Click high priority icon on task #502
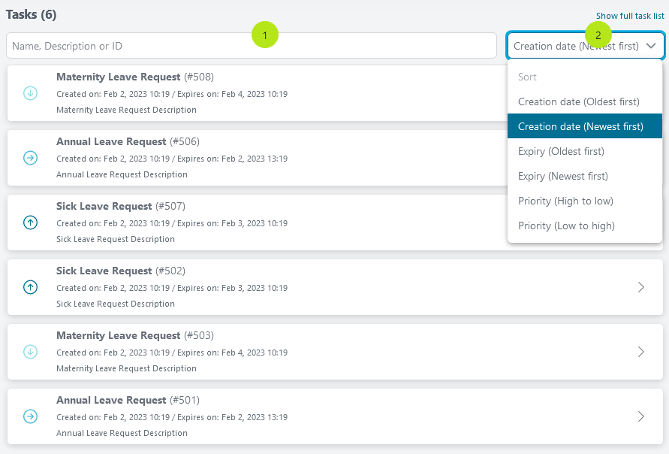The height and width of the screenshot is (454, 669). [x=30, y=287]
